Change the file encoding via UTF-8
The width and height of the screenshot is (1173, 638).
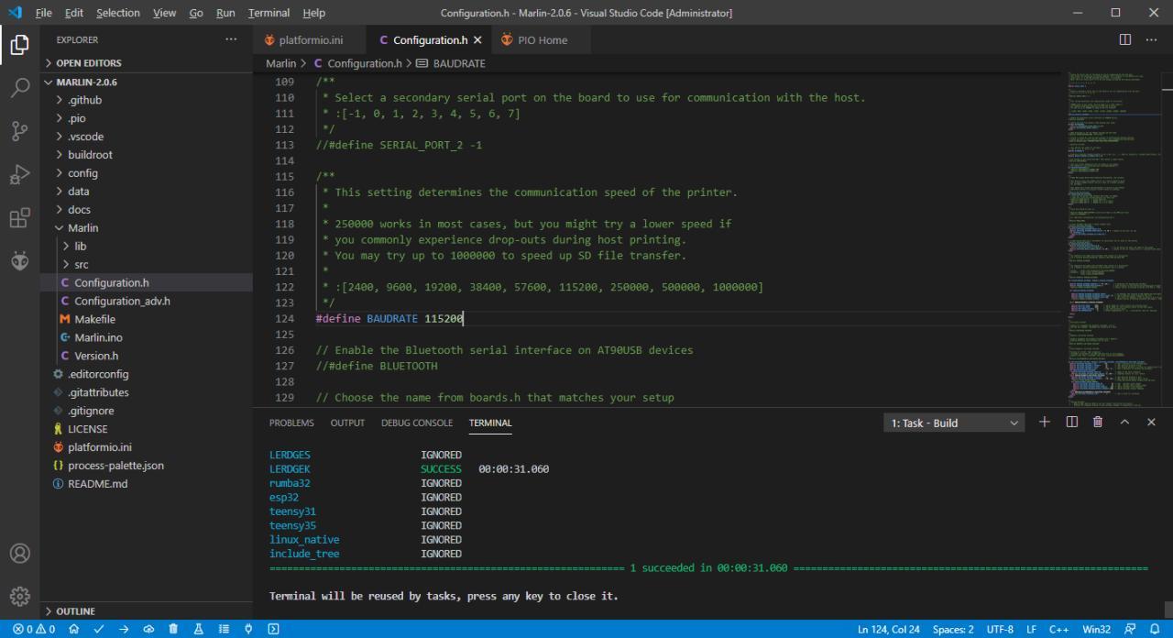click(x=1000, y=630)
